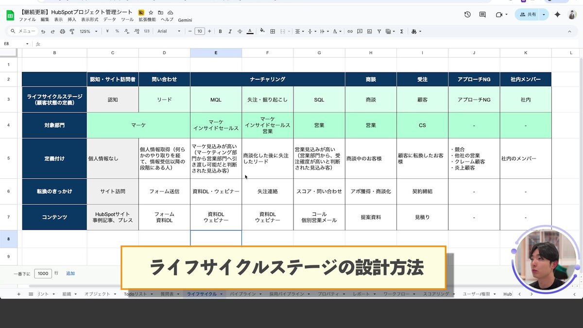Click the Decrease decimal places icon

point(126,31)
